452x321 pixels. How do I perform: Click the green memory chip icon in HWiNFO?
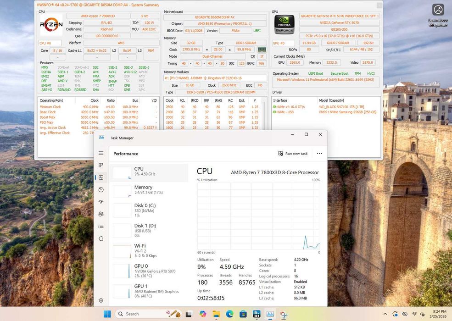[262, 50]
